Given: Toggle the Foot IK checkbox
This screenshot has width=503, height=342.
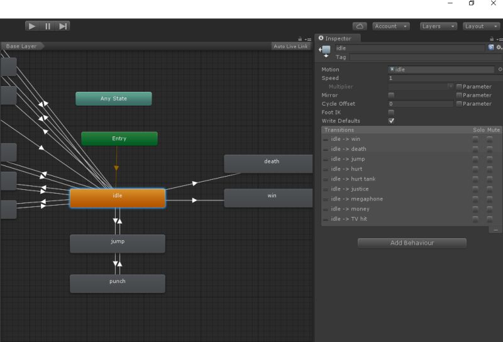Looking at the screenshot, I should click(391, 113).
